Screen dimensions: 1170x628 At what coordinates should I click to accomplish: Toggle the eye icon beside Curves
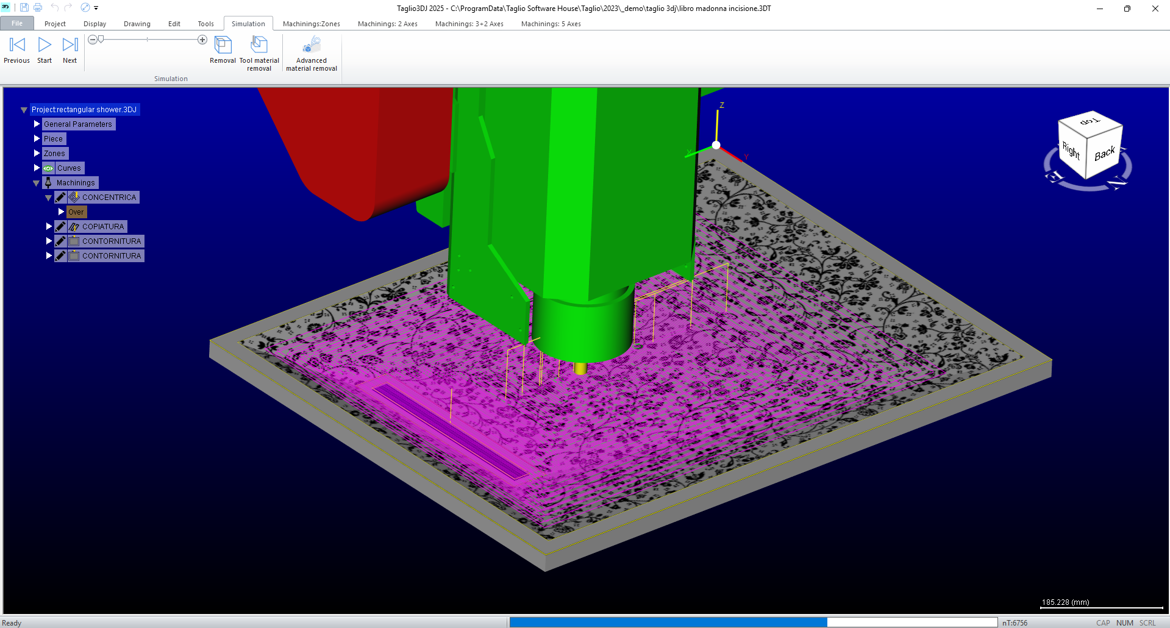tap(48, 168)
